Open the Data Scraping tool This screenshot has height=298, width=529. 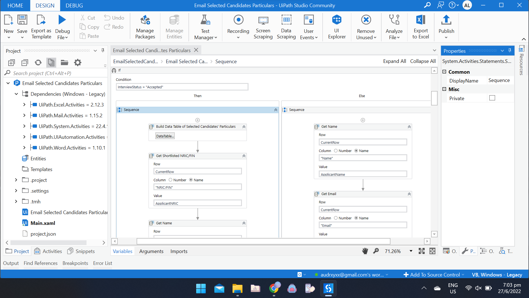coord(286,27)
